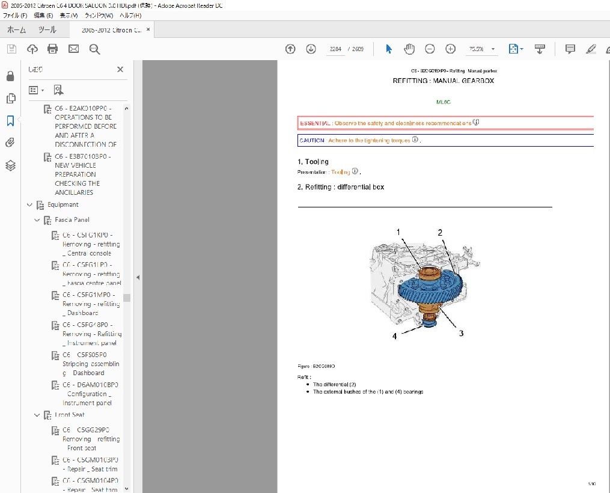610x493 pixels.
Task: Switch to the ホーム tab
Action: click(16, 30)
